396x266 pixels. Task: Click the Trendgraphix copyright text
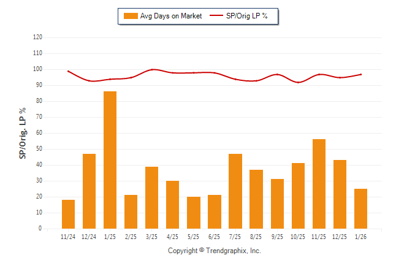pos(214,251)
